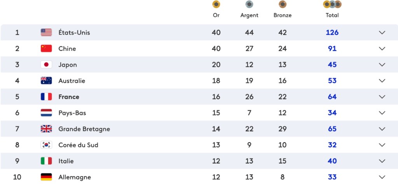Click the South Korea flag icon
This screenshot has width=398, height=184.
[46, 145]
